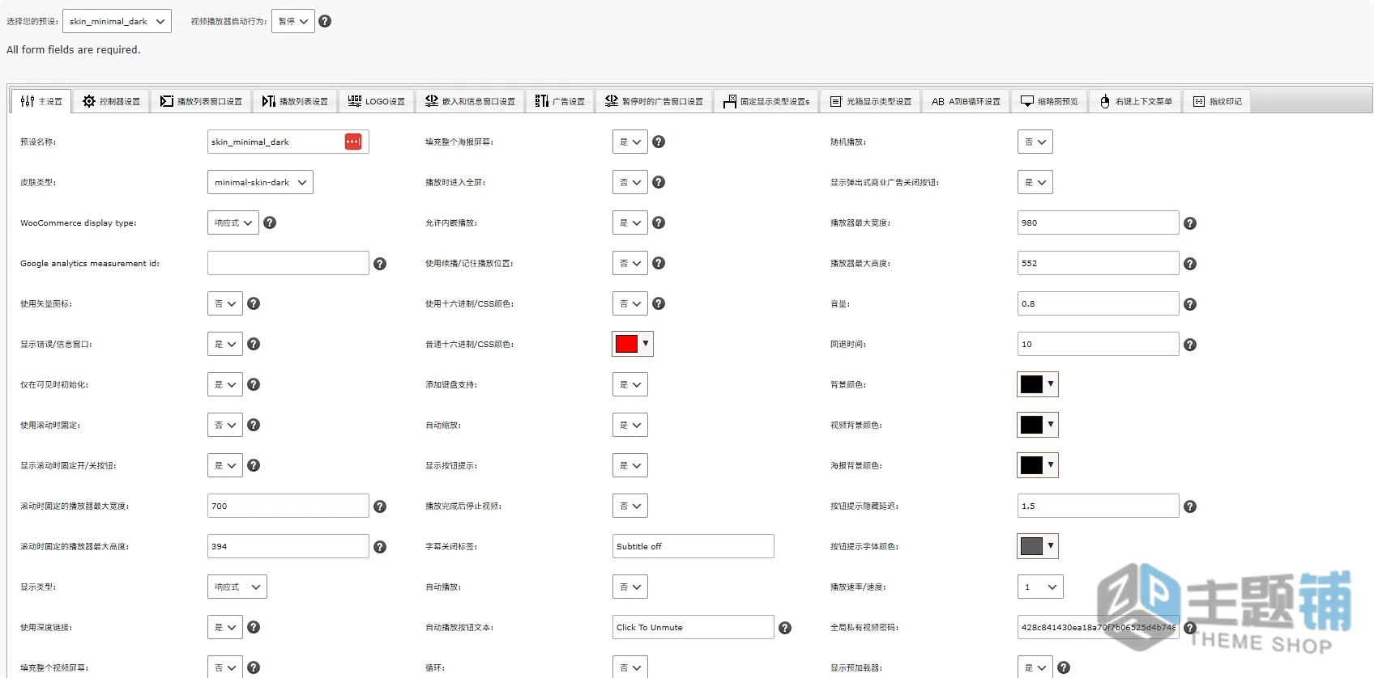Open red 普通十六进制/CSS颜色 color picker

pyautogui.click(x=633, y=344)
